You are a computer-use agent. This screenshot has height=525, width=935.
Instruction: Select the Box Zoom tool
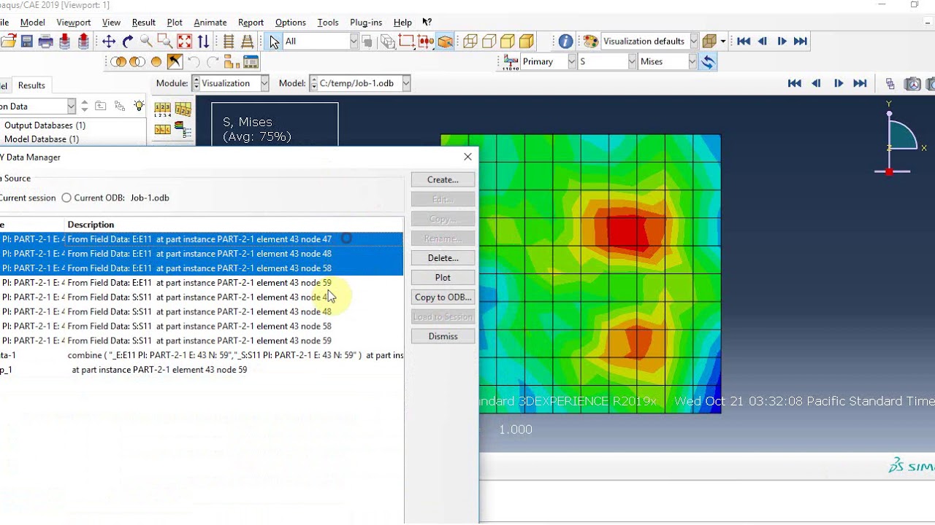coord(165,42)
